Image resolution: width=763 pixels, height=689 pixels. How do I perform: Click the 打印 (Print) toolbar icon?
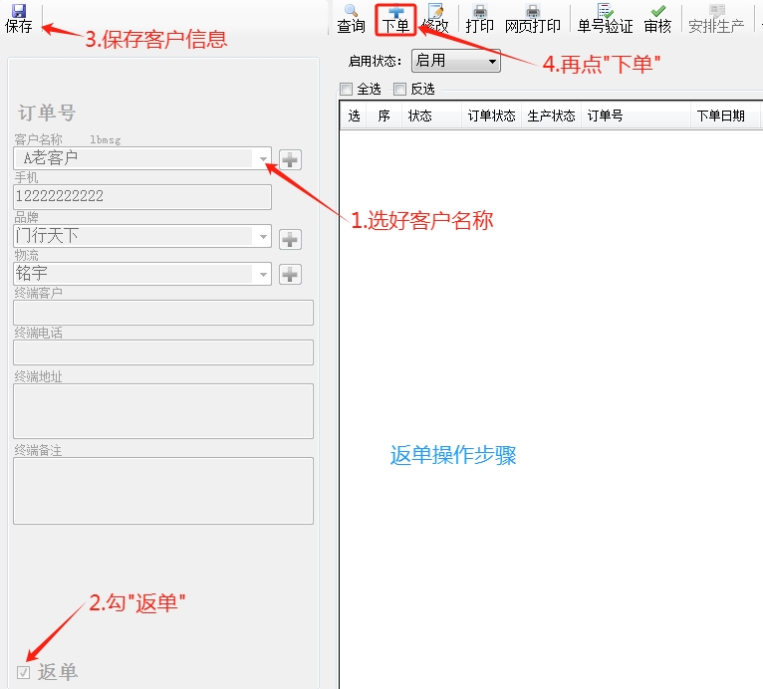[x=479, y=18]
